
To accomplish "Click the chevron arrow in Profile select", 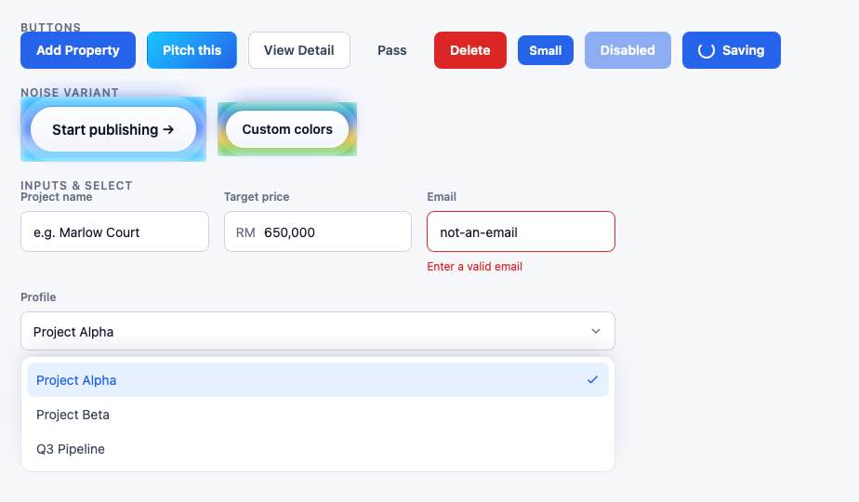I will point(596,331).
